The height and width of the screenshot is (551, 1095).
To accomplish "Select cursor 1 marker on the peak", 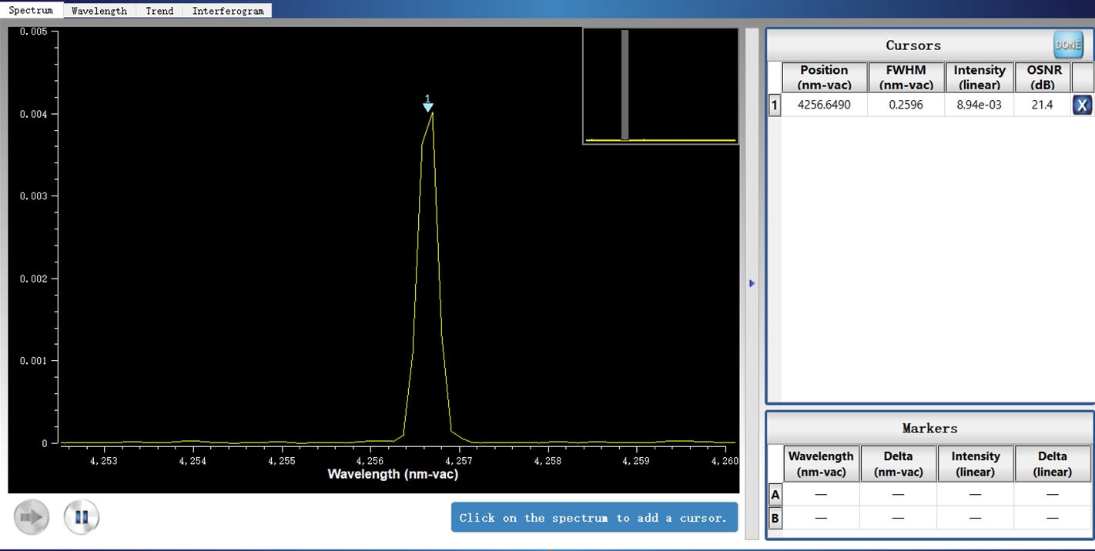I will coord(428,105).
